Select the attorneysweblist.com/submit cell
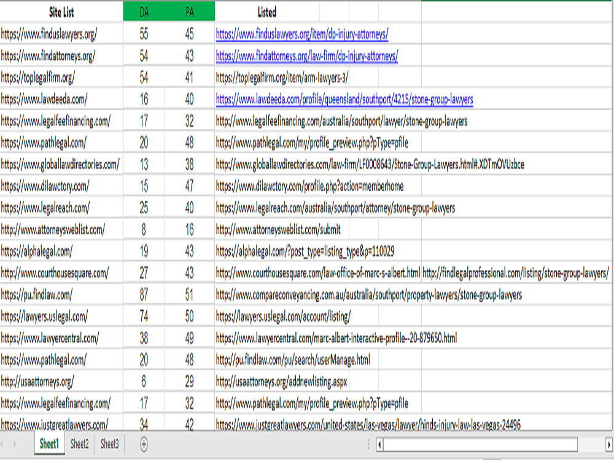This screenshot has width=614, height=460. (x=278, y=229)
